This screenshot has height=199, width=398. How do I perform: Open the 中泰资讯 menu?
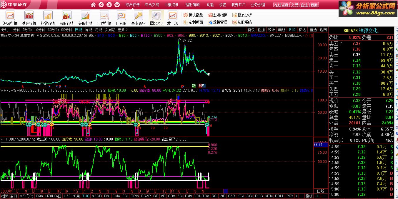171,5
